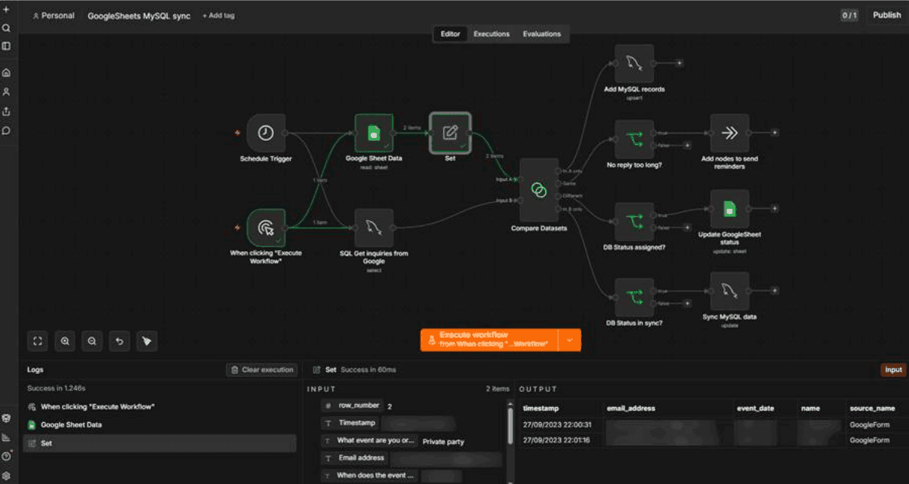Image resolution: width=909 pixels, height=484 pixels.
Task: Click the input button in logs panel
Action: click(x=894, y=369)
